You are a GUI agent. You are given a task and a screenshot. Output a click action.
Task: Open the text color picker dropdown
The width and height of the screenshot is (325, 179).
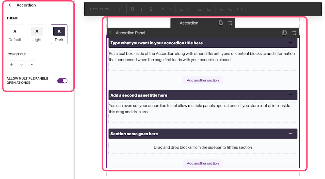pyautogui.click(x=170, y=9)
